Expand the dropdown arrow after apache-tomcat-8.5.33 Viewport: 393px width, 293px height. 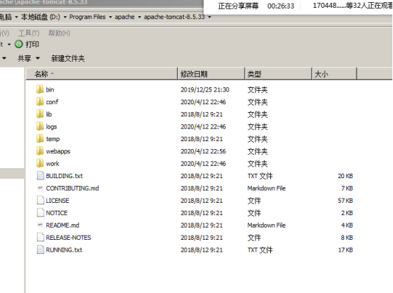(x=209, y=17)
